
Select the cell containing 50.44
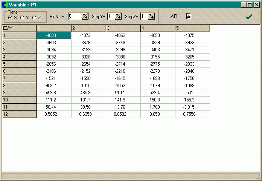(x=54, y=107)
